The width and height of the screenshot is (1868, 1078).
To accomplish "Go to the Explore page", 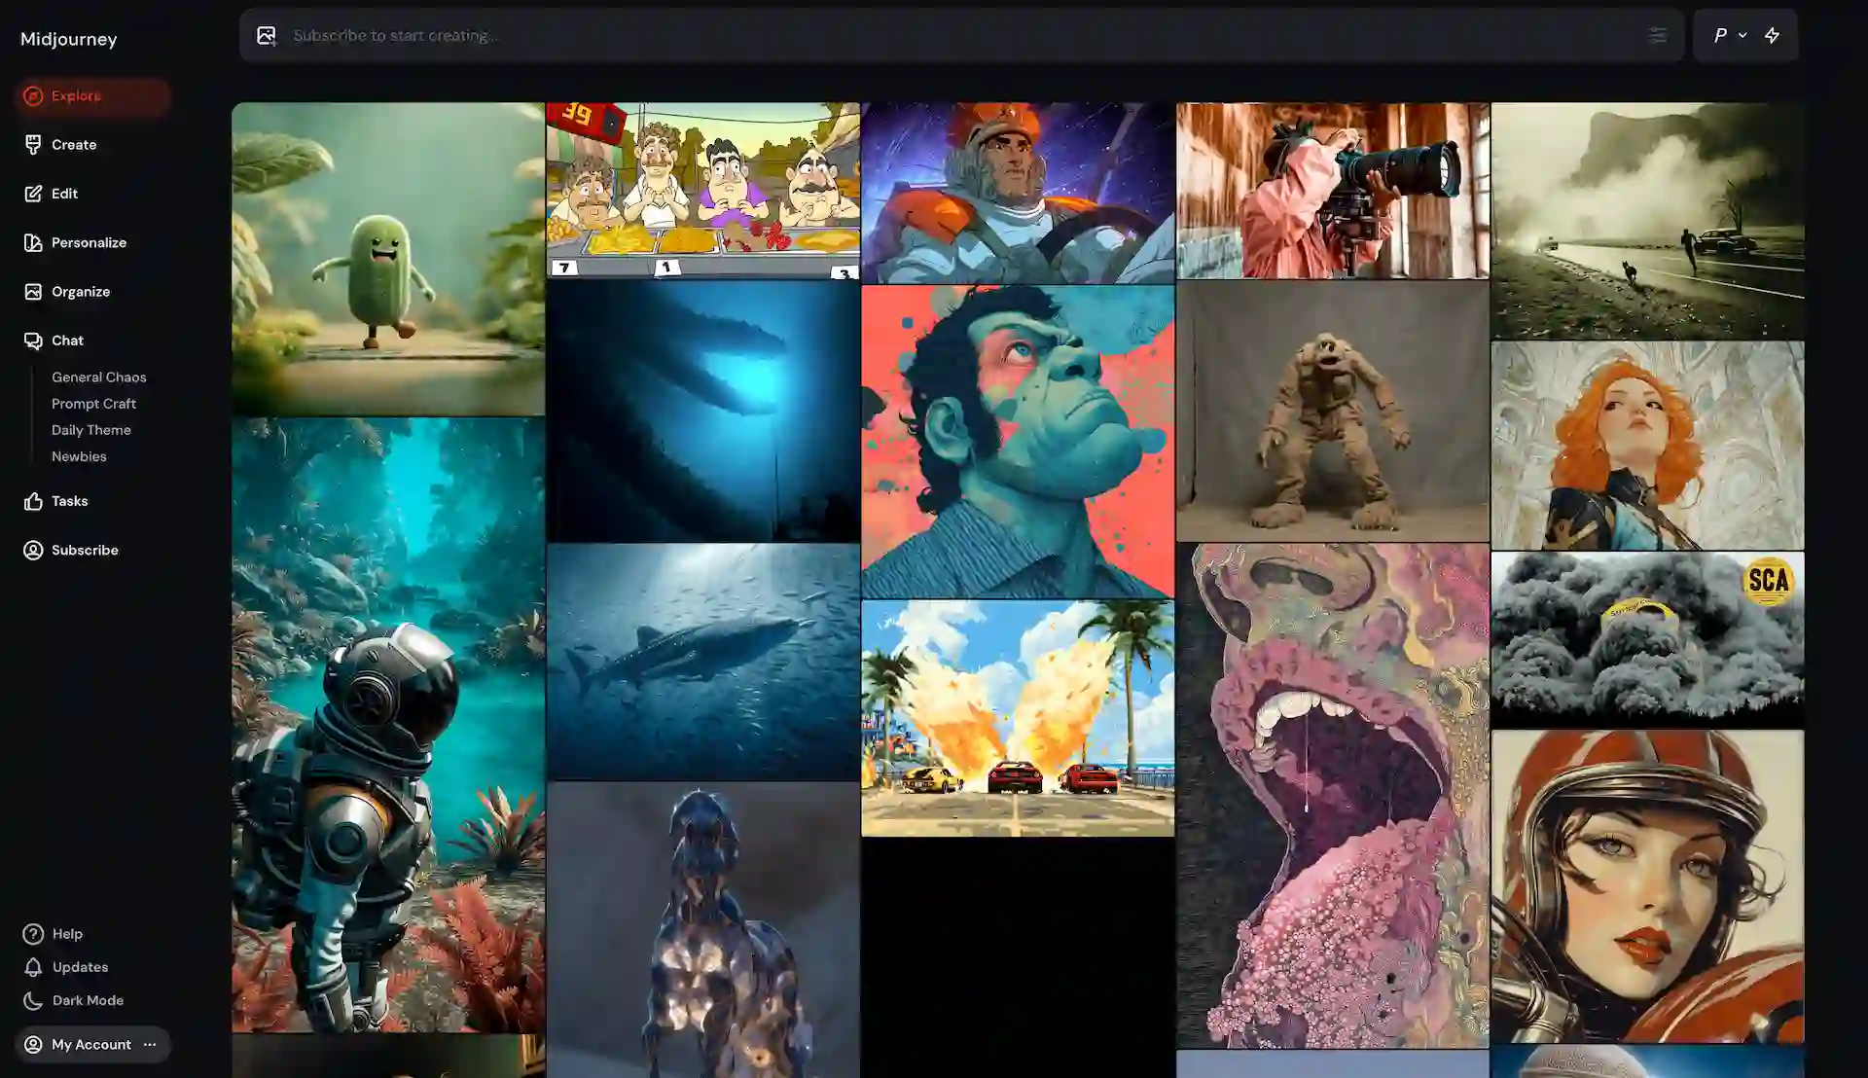I will tap(76, 96).
